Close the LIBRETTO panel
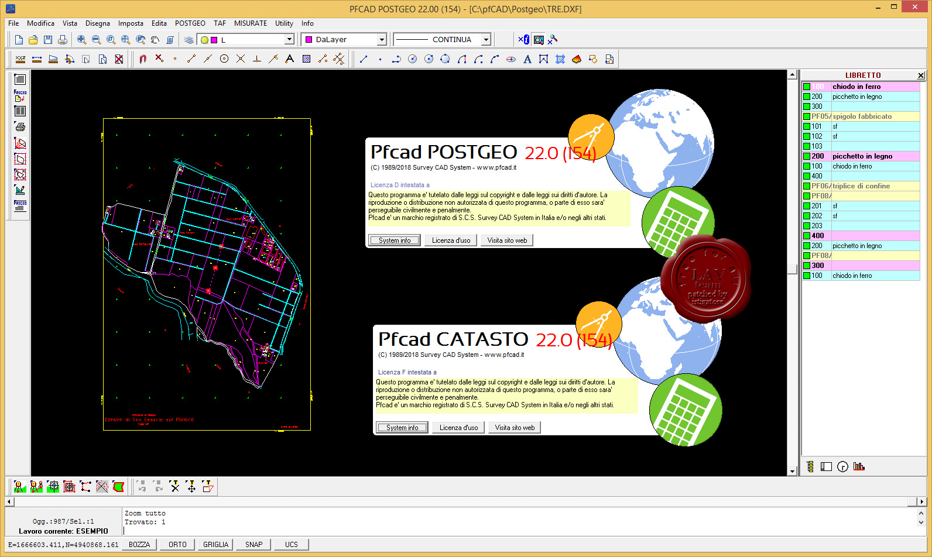932x557 pixels. tap(921, 75)
